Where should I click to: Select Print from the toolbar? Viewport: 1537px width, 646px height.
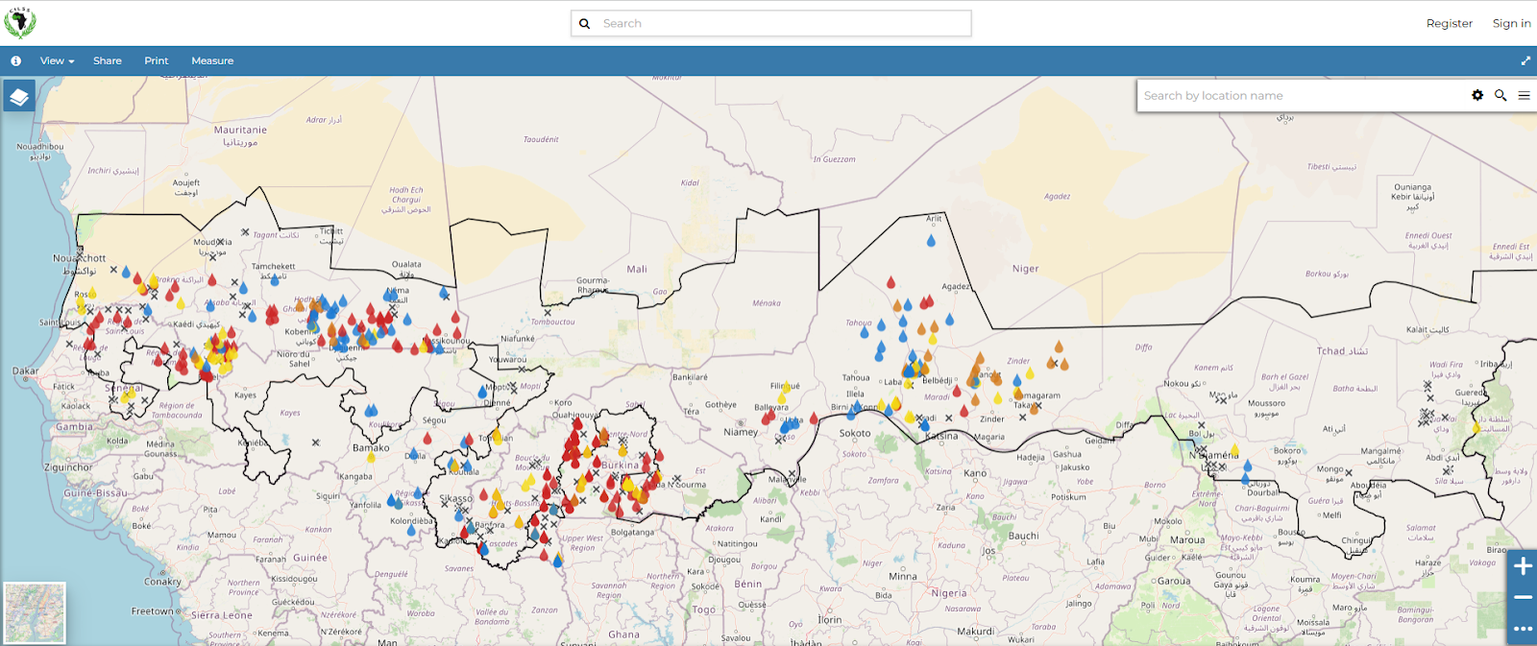[x=157, y=60]
